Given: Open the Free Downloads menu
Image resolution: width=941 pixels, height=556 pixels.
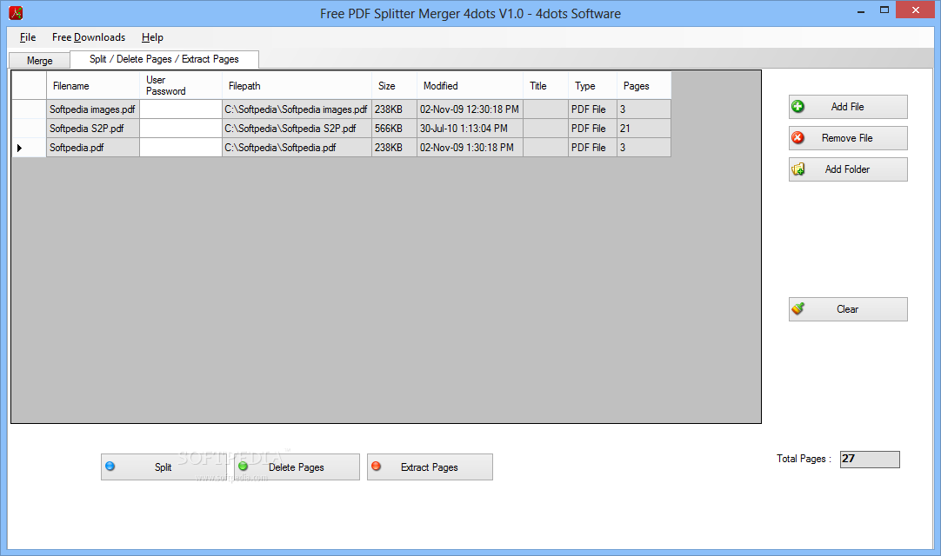Looking at the screenshot, I should click(x=89, y=37).
